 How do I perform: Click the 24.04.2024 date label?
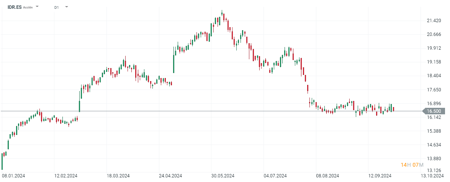pyautogui.click(x=171, y=176)
